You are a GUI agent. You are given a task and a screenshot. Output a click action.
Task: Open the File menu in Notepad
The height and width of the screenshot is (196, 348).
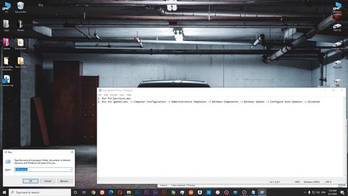(100, 95)
